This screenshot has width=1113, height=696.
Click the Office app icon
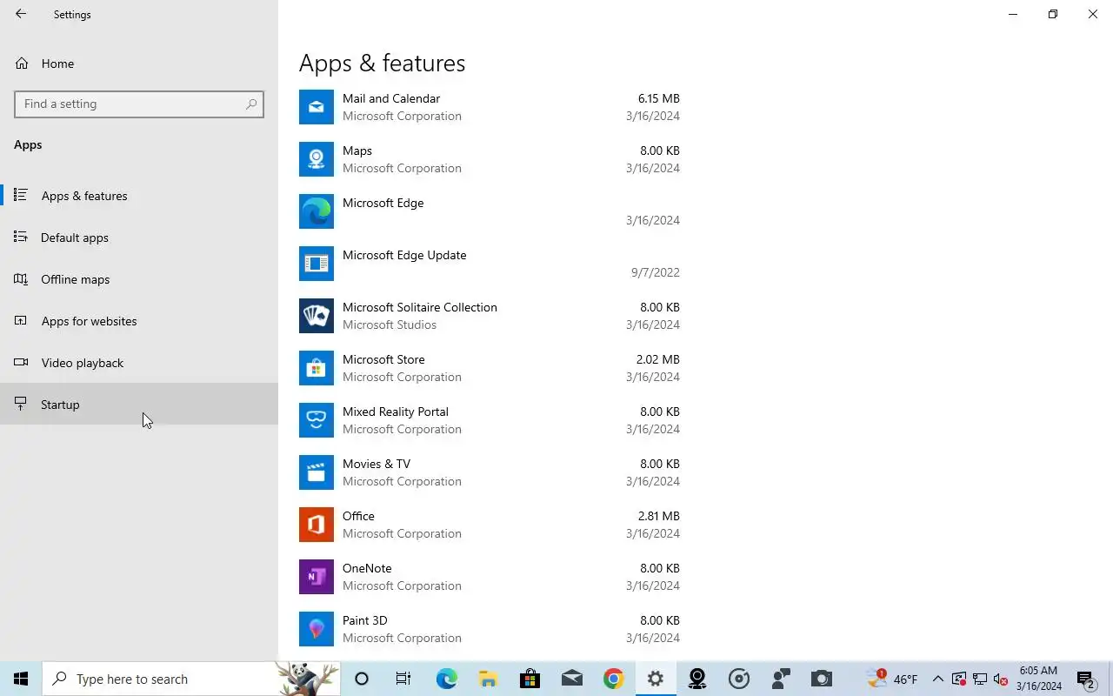(x=317, y=525)
